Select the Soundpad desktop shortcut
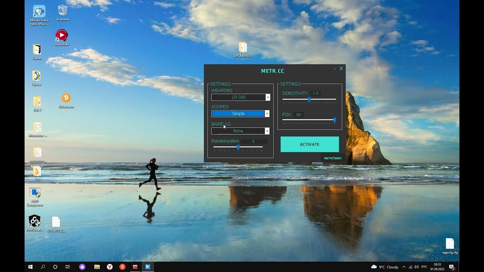 62,38
